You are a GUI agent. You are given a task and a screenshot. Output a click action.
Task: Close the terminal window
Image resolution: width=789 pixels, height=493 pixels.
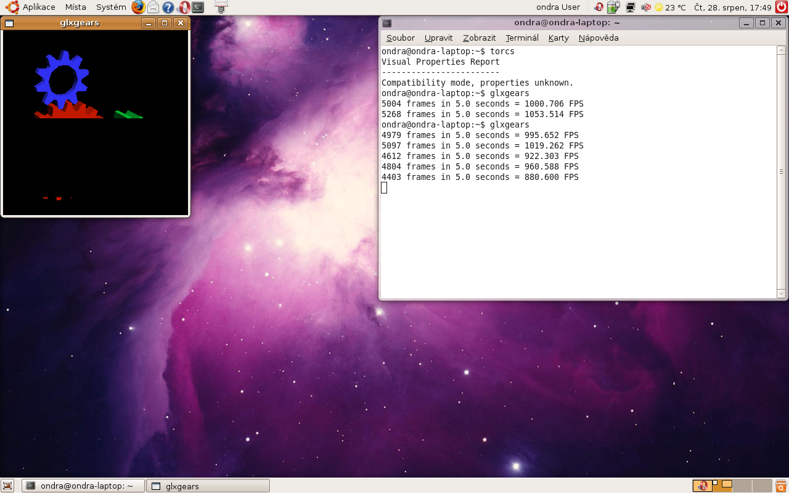778,23
